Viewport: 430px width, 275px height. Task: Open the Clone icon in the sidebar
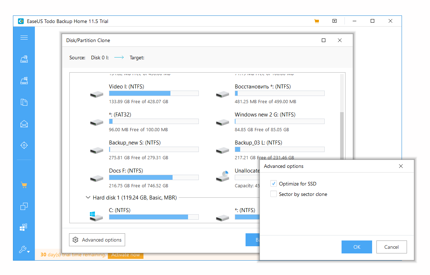click(24, 206)
